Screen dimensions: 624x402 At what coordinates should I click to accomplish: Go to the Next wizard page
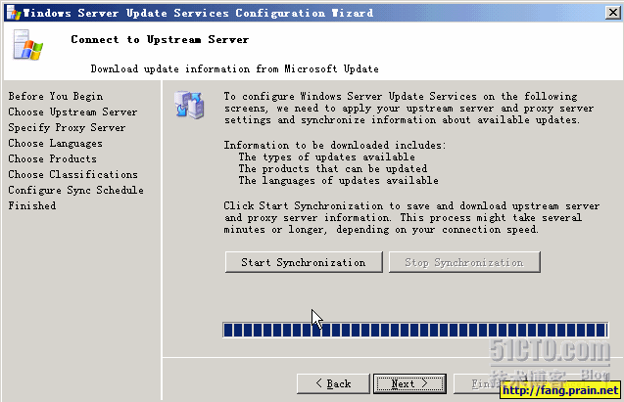tap(409, 383)
